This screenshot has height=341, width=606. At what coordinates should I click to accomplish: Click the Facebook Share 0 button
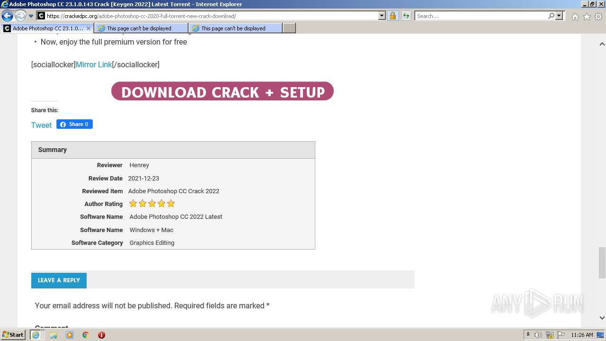(x=74, y=124)
